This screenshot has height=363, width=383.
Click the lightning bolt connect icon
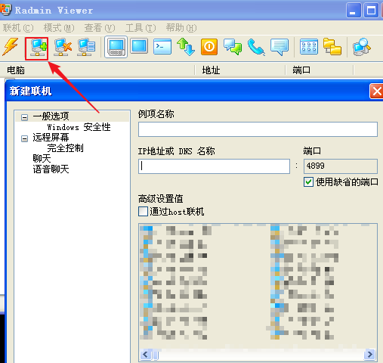click(11, 47)
